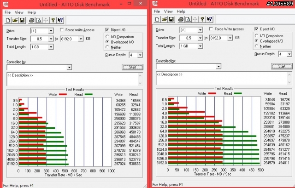Open Drive dropdown in left window

pyautogui.click(x=51, y=31)
